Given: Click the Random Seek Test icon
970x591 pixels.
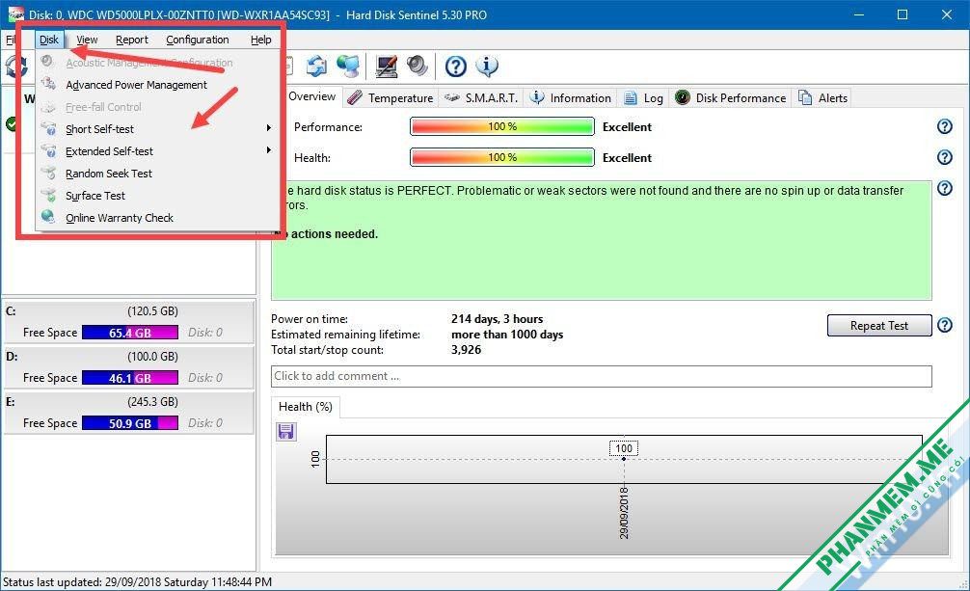Looking at the screenshot, I should pos(48,173).
